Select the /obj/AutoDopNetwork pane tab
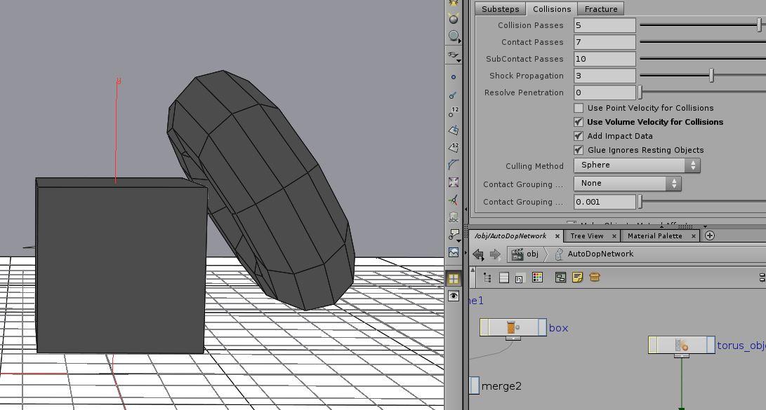 [x=510, y=236]
